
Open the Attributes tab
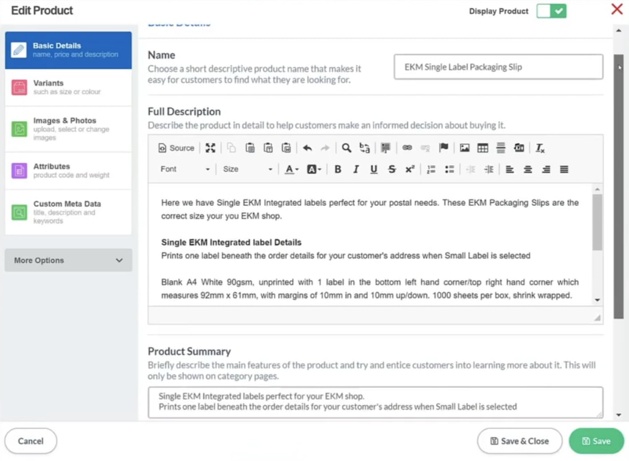[x=68, y=170]
